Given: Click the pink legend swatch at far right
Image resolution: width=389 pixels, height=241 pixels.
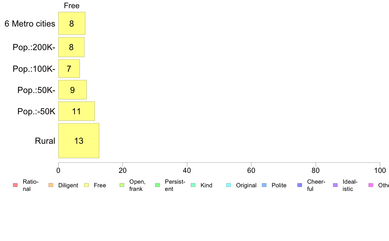Looking at the screenshot, I should point(371,185).
